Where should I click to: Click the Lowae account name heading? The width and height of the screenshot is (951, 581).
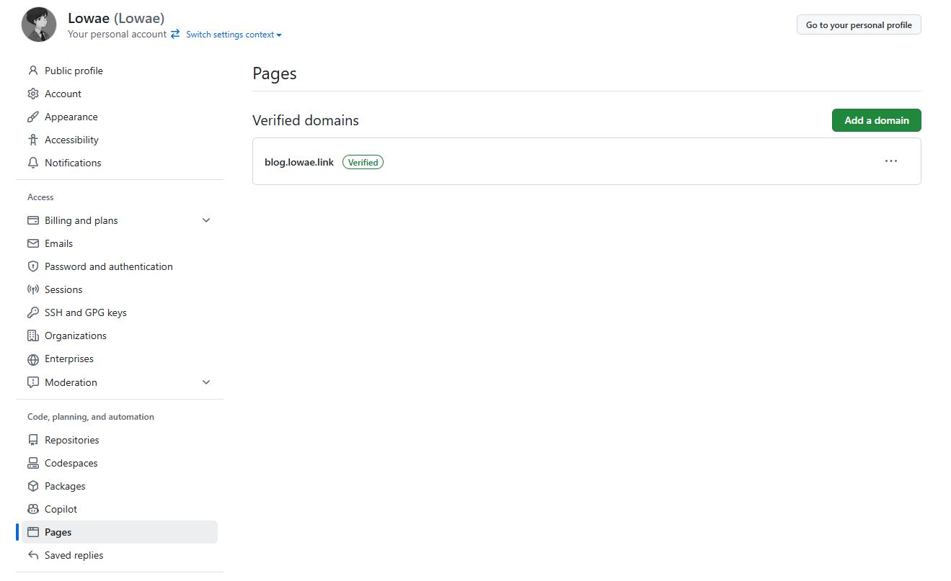click(116, 18)
